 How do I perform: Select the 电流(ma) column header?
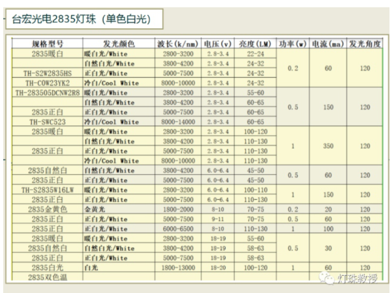coord(328,44)
